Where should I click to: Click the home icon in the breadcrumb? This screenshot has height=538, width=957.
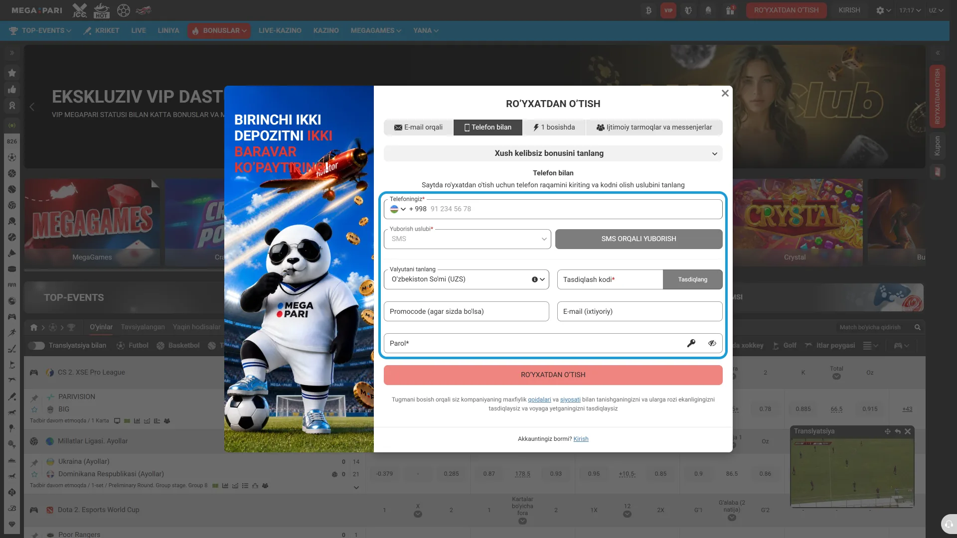tap(34, 327)
